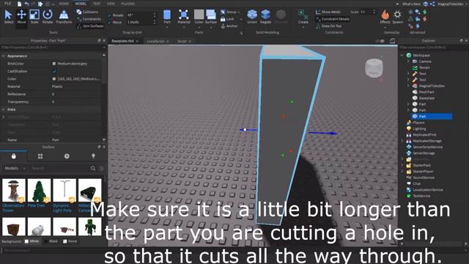Open the Toolbox inventory tab icon
This screenshot has height=264, width=469.
point(13,156)
